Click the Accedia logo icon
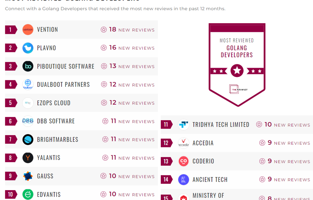The height and width of the screenshot is (200, 313). (x=184, y=143)
